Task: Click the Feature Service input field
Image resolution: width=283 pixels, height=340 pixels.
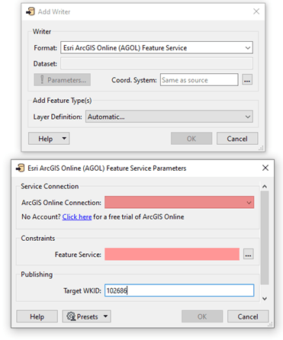Action: tap(172, 254)
